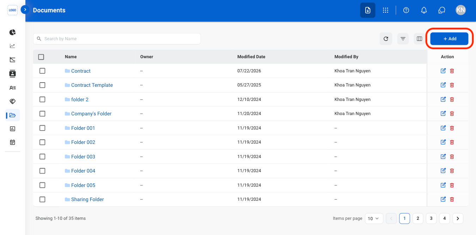Toggle the select-all header checkbox
This screenshot has width=476, height=235.
[41, 57]
